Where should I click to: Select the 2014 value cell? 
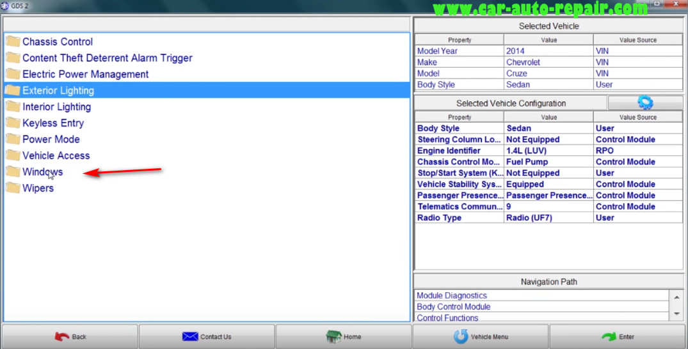click(x=548, y=51)
